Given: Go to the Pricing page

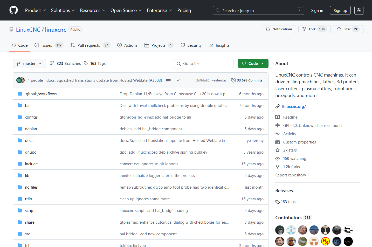Looking at the screenshot, I should point(184,10).
